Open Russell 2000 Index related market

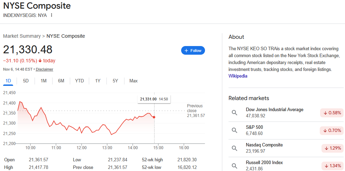(x=264, y=162)
